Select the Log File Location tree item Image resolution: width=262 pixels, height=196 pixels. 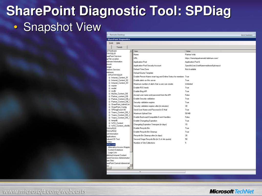[x=113, y=59]
